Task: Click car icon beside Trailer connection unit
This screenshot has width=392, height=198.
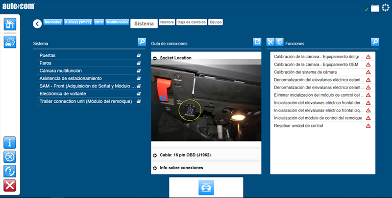Action: tap(139, 101)
